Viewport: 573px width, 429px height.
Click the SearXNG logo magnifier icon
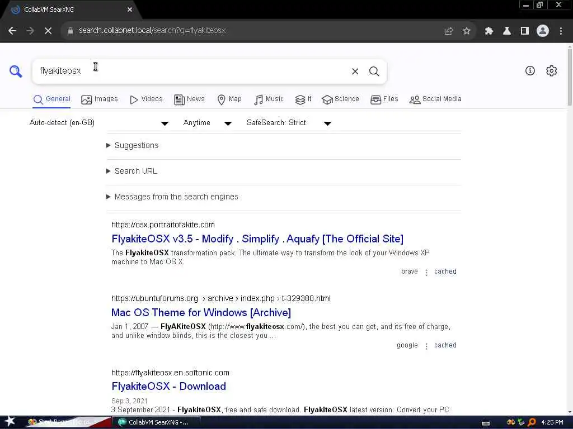[16, 71]
